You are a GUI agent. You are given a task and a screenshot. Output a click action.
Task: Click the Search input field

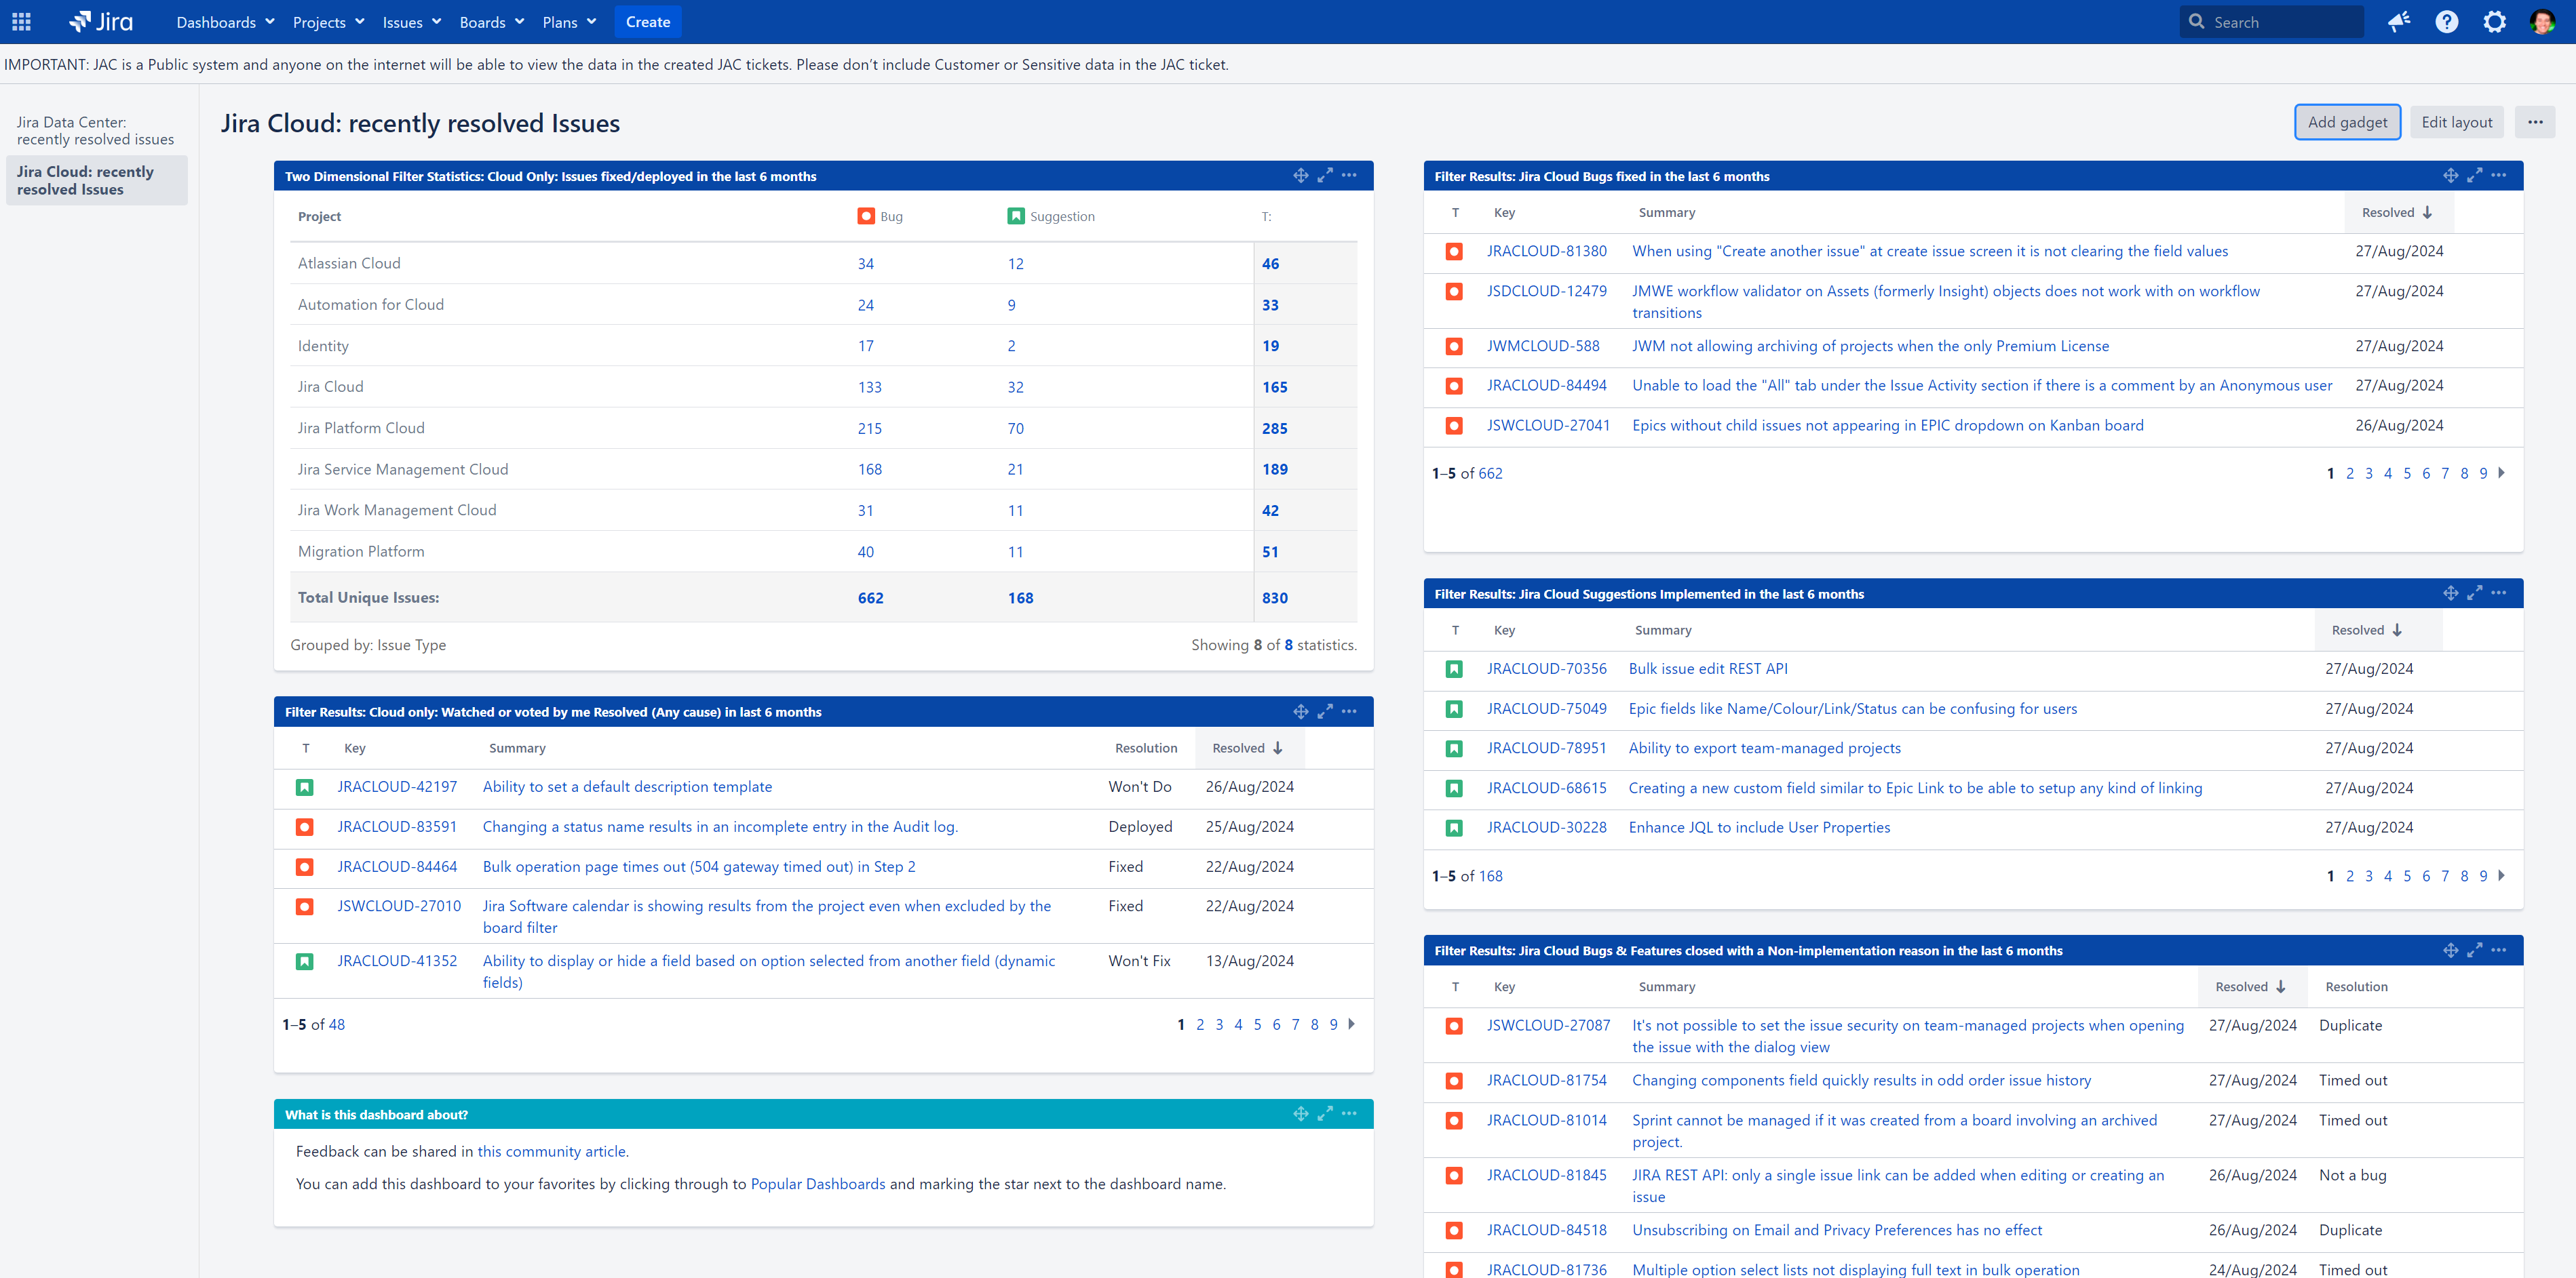pos(2271,22)
